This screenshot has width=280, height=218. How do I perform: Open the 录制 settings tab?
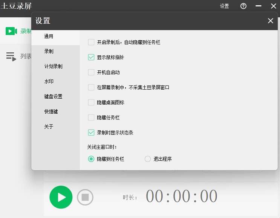click(x=55, y=51)
